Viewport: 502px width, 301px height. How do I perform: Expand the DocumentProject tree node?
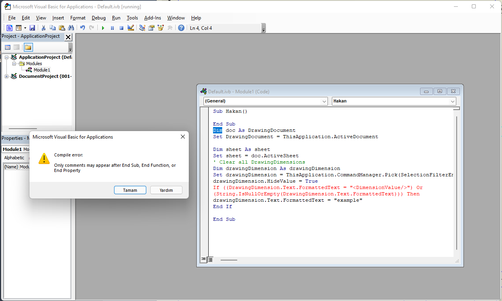click(x=6, y=76)
